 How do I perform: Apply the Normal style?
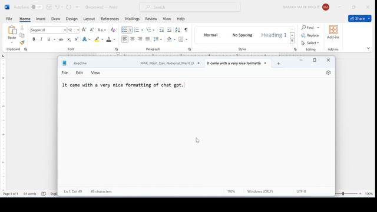[211, 35]
